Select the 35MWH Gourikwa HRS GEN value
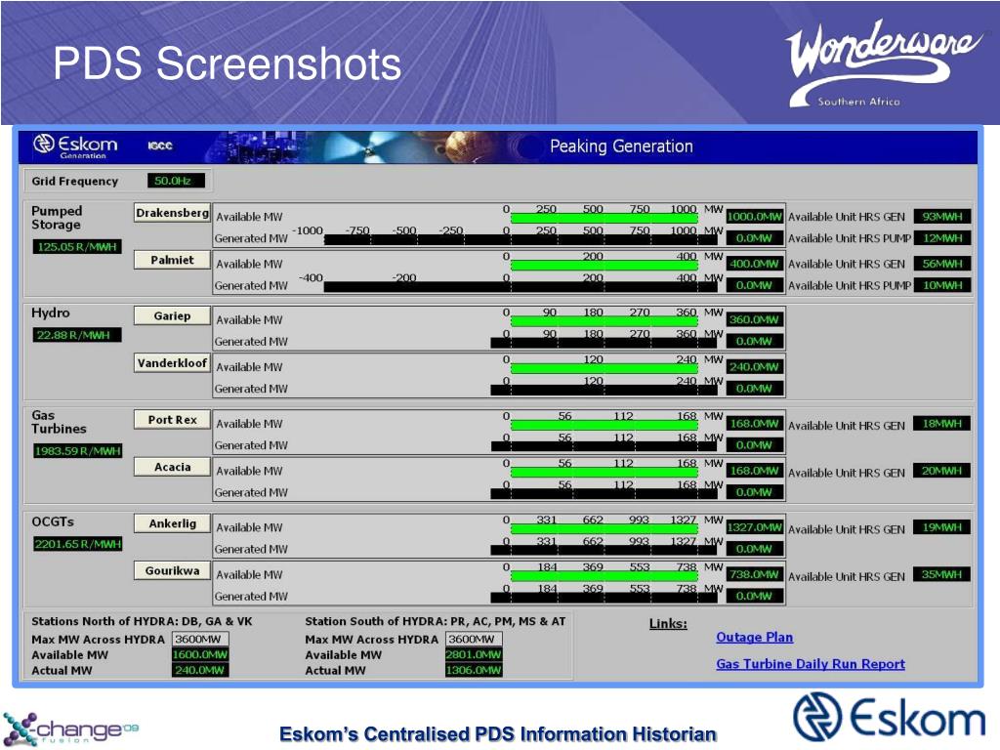The image size is (1000, 750). 942,574
